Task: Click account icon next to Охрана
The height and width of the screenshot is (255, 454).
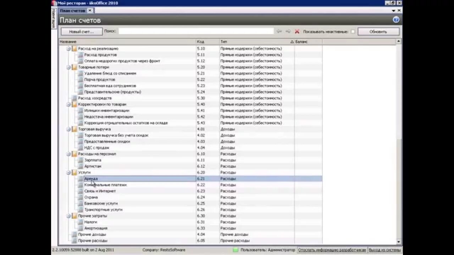Action: pos(81,197)
